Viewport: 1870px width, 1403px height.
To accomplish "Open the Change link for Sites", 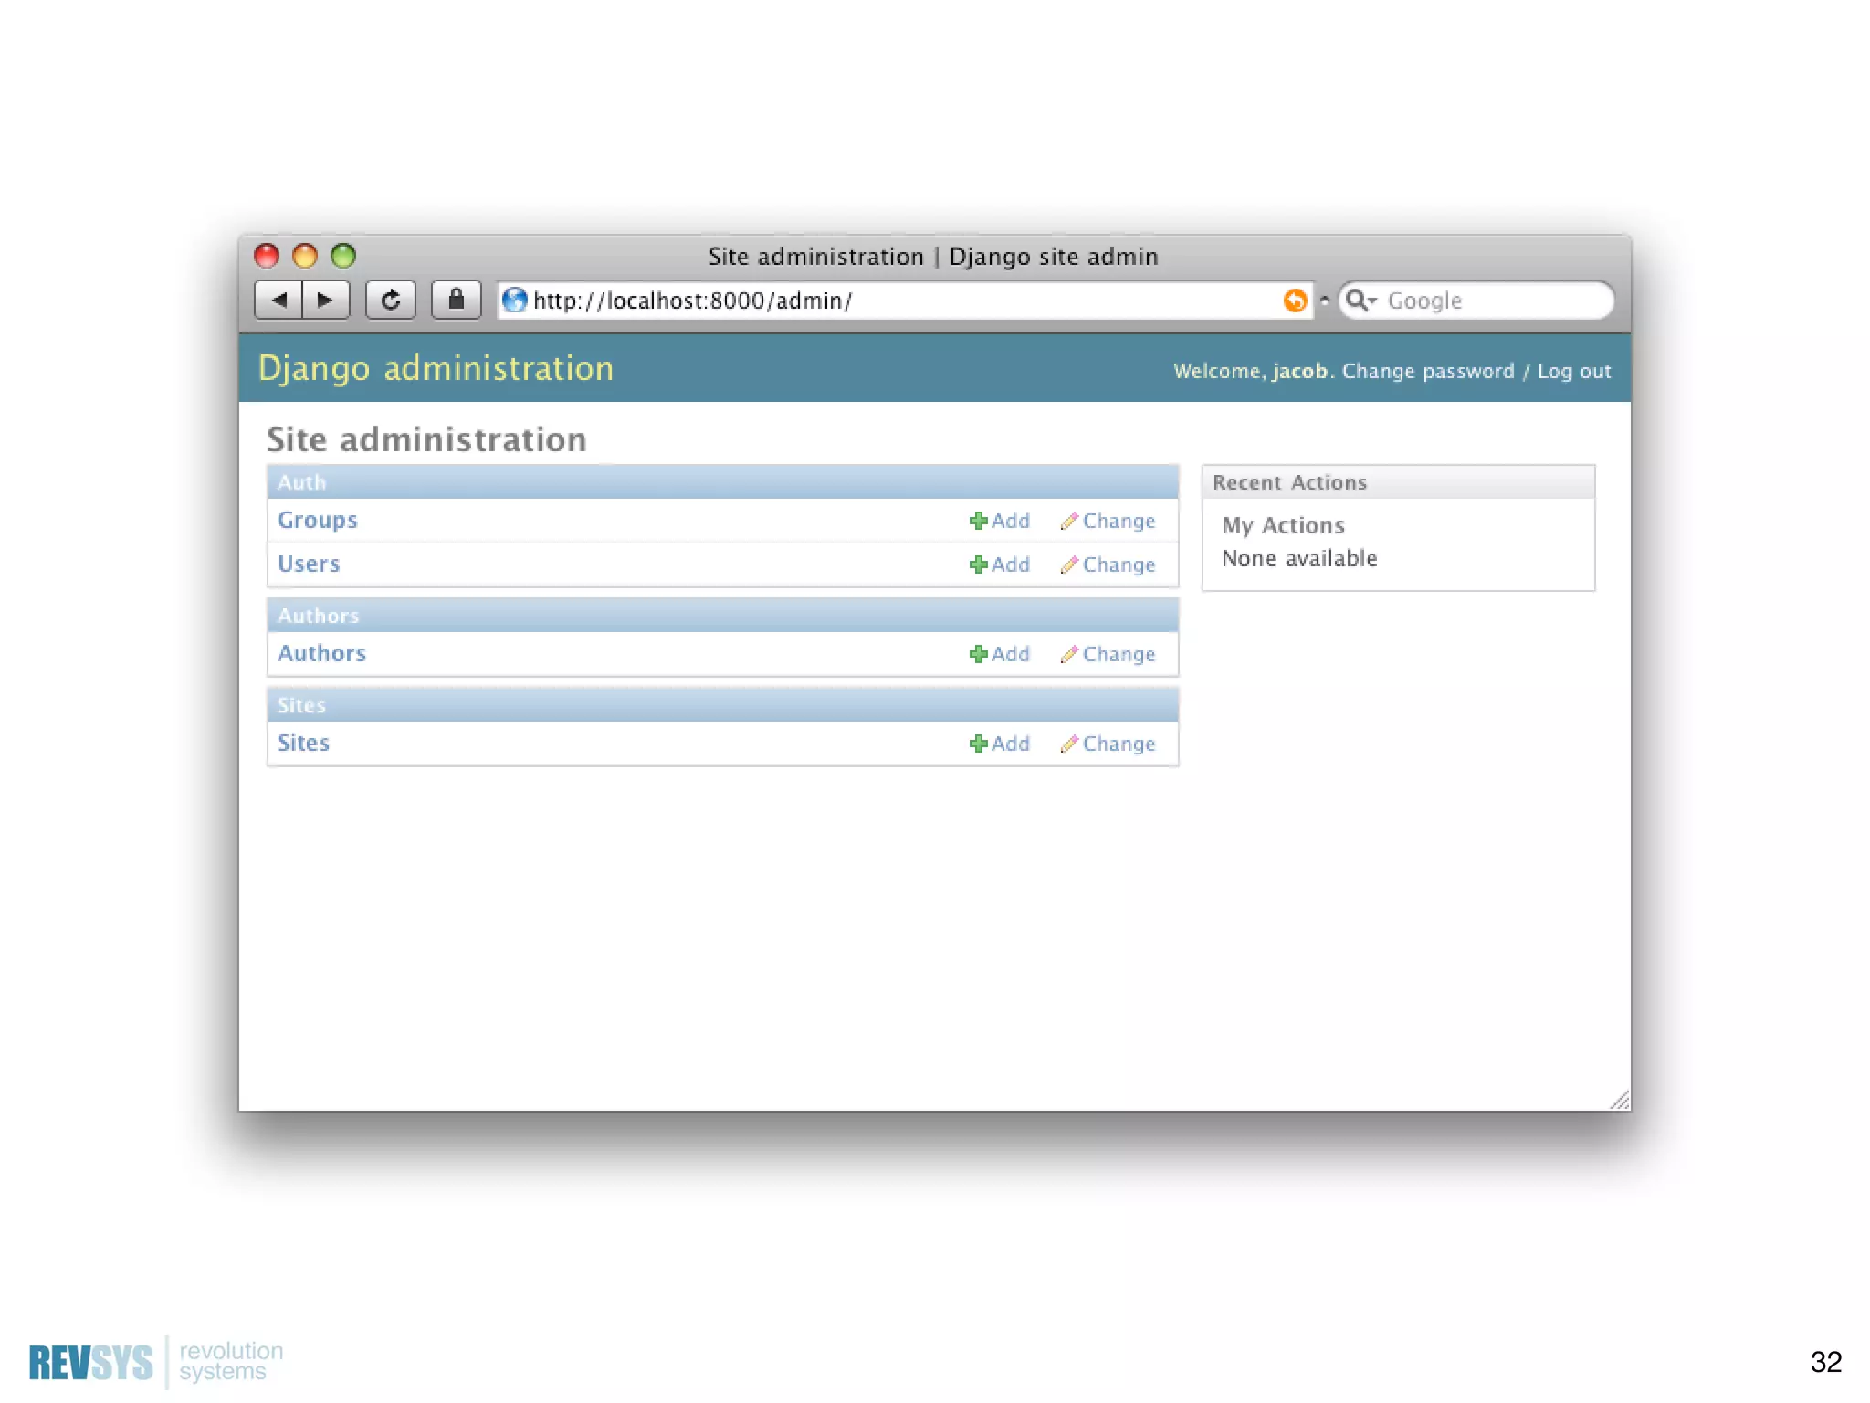I will click(x=1108, y=744).
